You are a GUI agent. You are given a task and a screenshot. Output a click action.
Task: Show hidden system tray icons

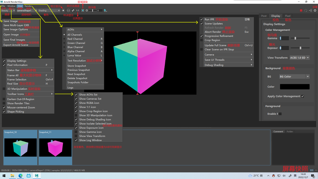[268, 176]
